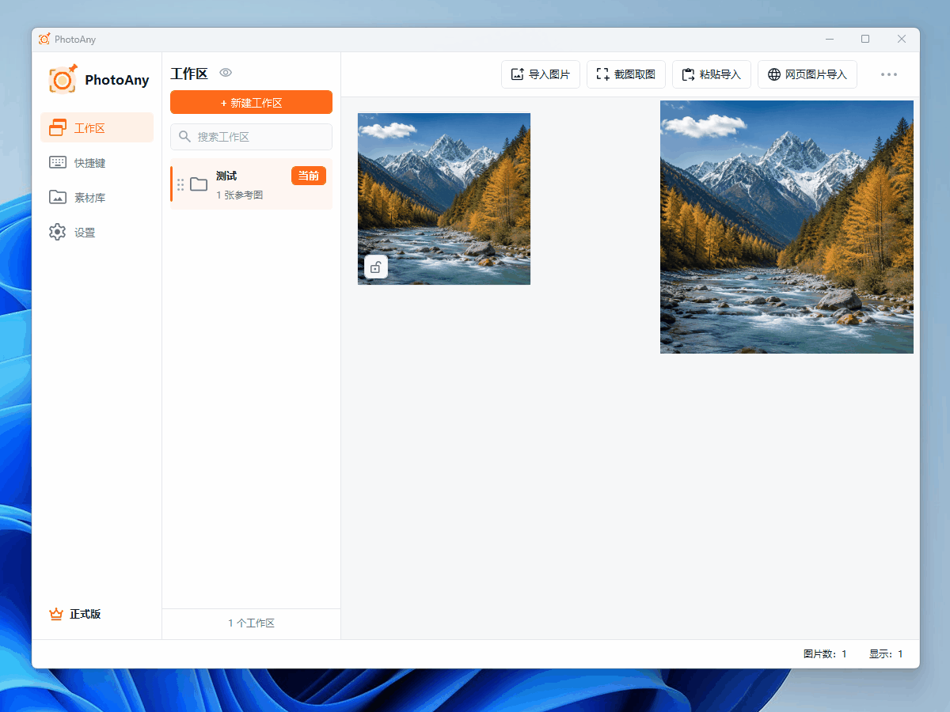This screenshot has width=950, height=712.
Task: Click the 1 张参考图 text
Action: tap(239, 195)
